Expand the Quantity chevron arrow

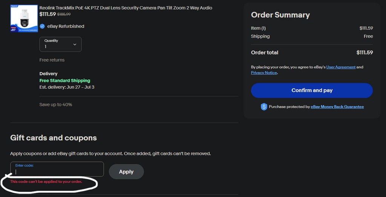pos(75,44)
